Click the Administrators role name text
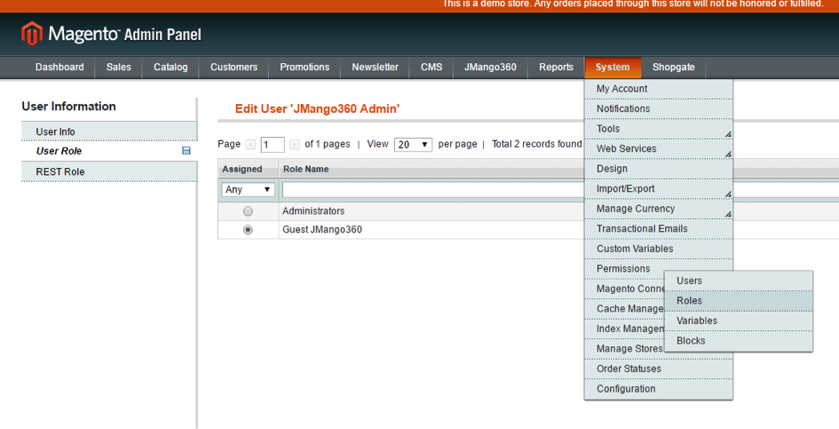Screen dimensions: 839x429 point(313,211)
